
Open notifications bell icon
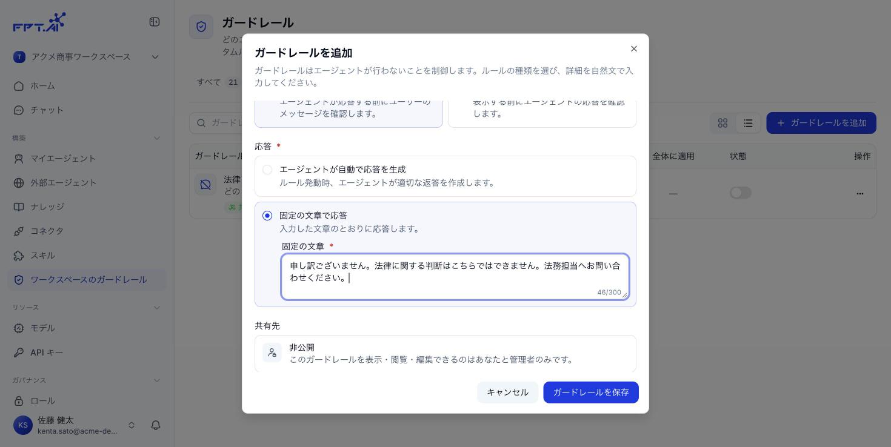156,425
